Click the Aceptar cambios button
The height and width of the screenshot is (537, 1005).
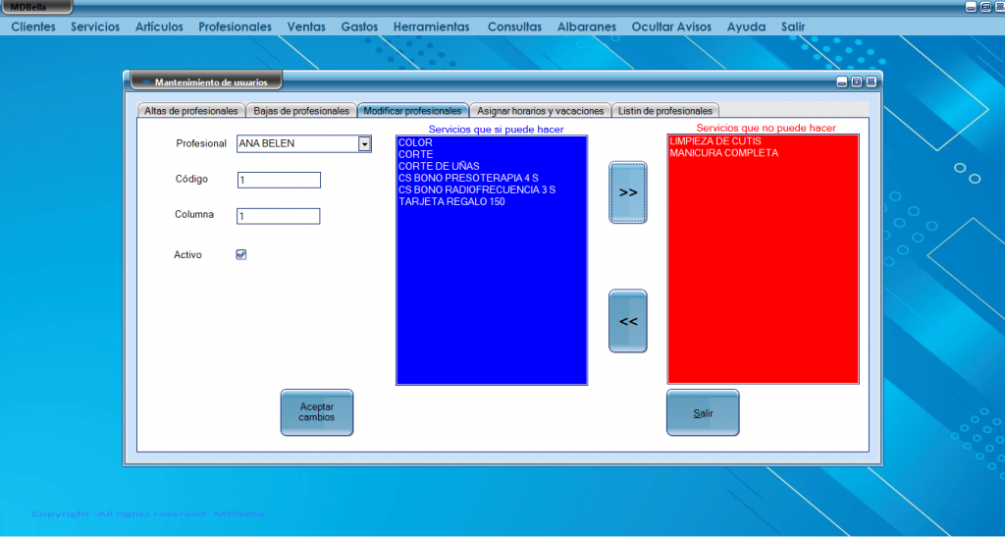click(x=317, y=412)
